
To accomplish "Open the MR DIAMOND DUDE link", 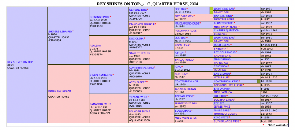I will point(187,24).
